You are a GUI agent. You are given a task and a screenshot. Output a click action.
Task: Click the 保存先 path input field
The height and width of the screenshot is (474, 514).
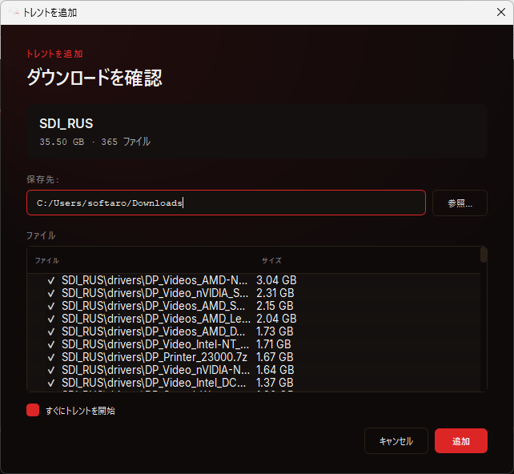pos(227,203)
